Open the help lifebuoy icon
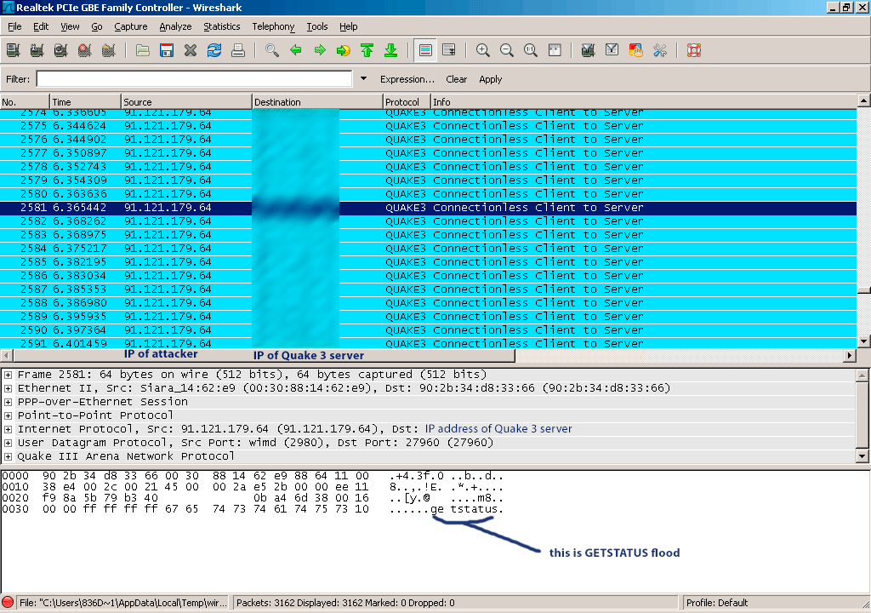Viewport: 871px width, 613px height. 694,50
